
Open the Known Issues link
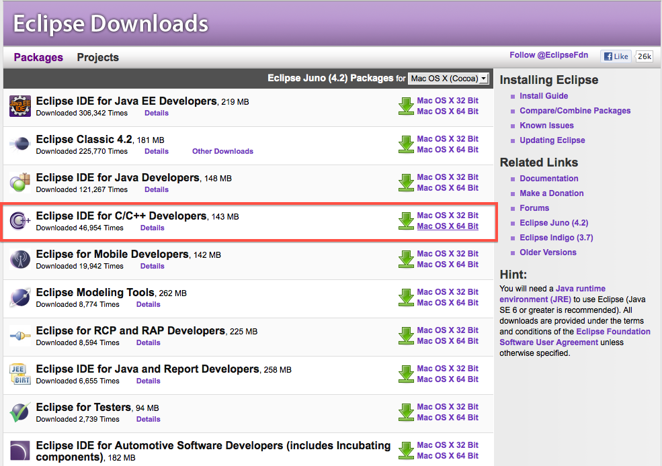546,126
